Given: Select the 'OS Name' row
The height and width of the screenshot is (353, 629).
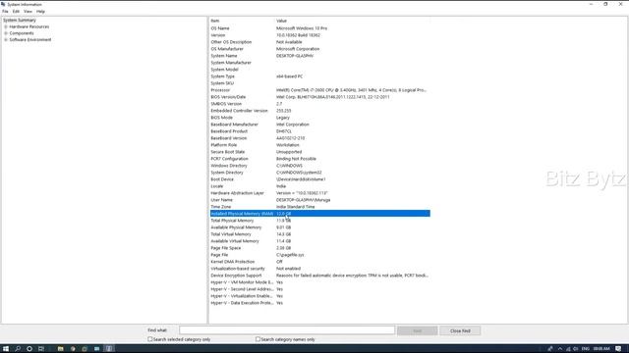Looking at the screenshot, I should pyautogui.click(x=319, y=28).
